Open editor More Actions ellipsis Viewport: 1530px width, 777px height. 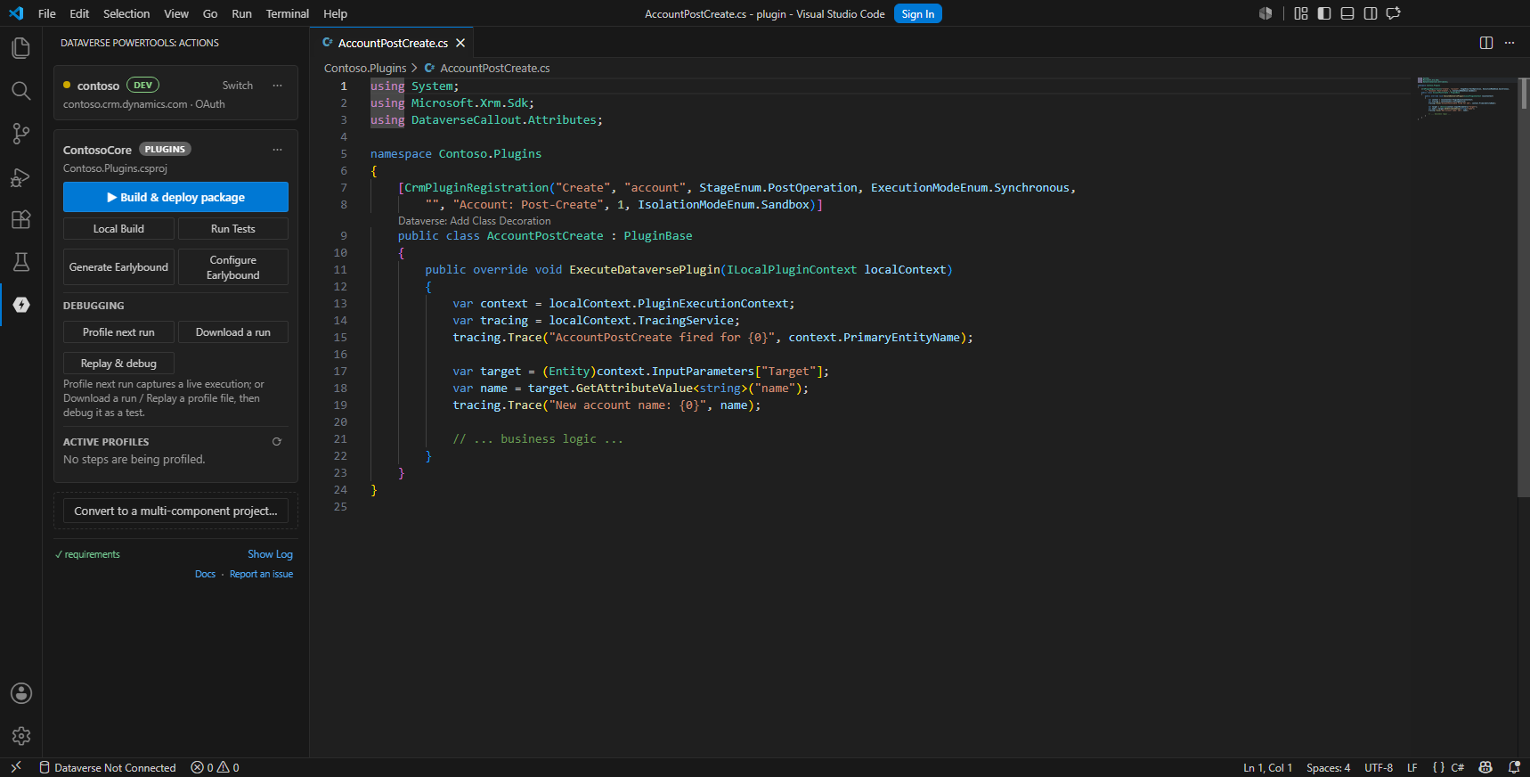tap(1510, 43)
